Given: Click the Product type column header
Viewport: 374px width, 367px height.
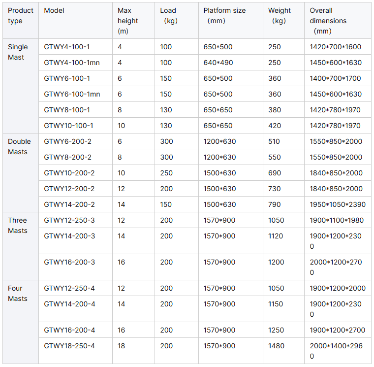Looking at the screenshot, I should (21, 16).
